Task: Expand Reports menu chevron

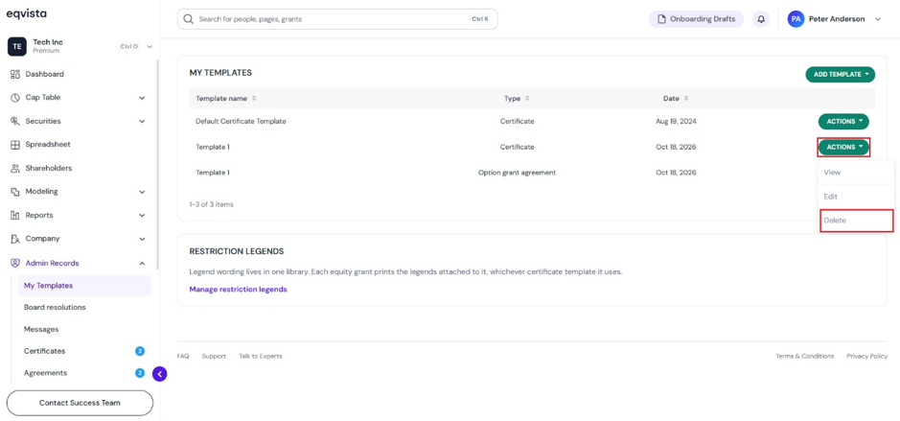Action: click(x=143, y=216)
